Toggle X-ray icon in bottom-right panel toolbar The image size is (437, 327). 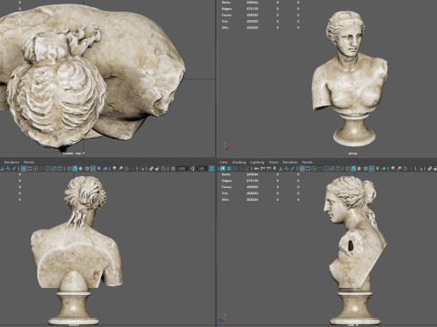pyautogui.click(x=430, y=168)
